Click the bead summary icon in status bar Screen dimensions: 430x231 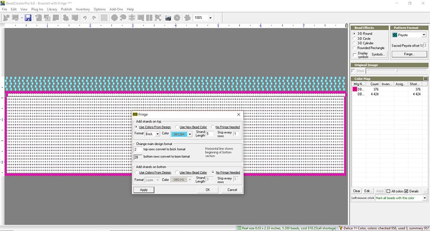[239, 228]
